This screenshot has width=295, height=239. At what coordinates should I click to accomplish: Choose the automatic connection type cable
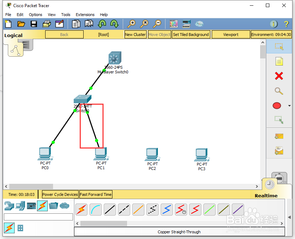(x=81, y=209)
